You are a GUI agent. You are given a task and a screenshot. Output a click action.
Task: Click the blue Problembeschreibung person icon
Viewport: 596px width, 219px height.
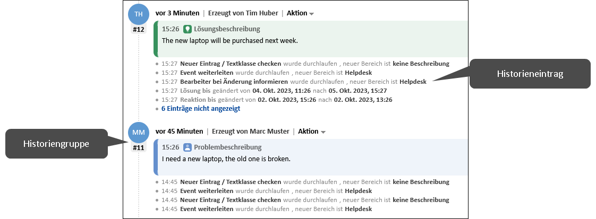tap(187, 147)
